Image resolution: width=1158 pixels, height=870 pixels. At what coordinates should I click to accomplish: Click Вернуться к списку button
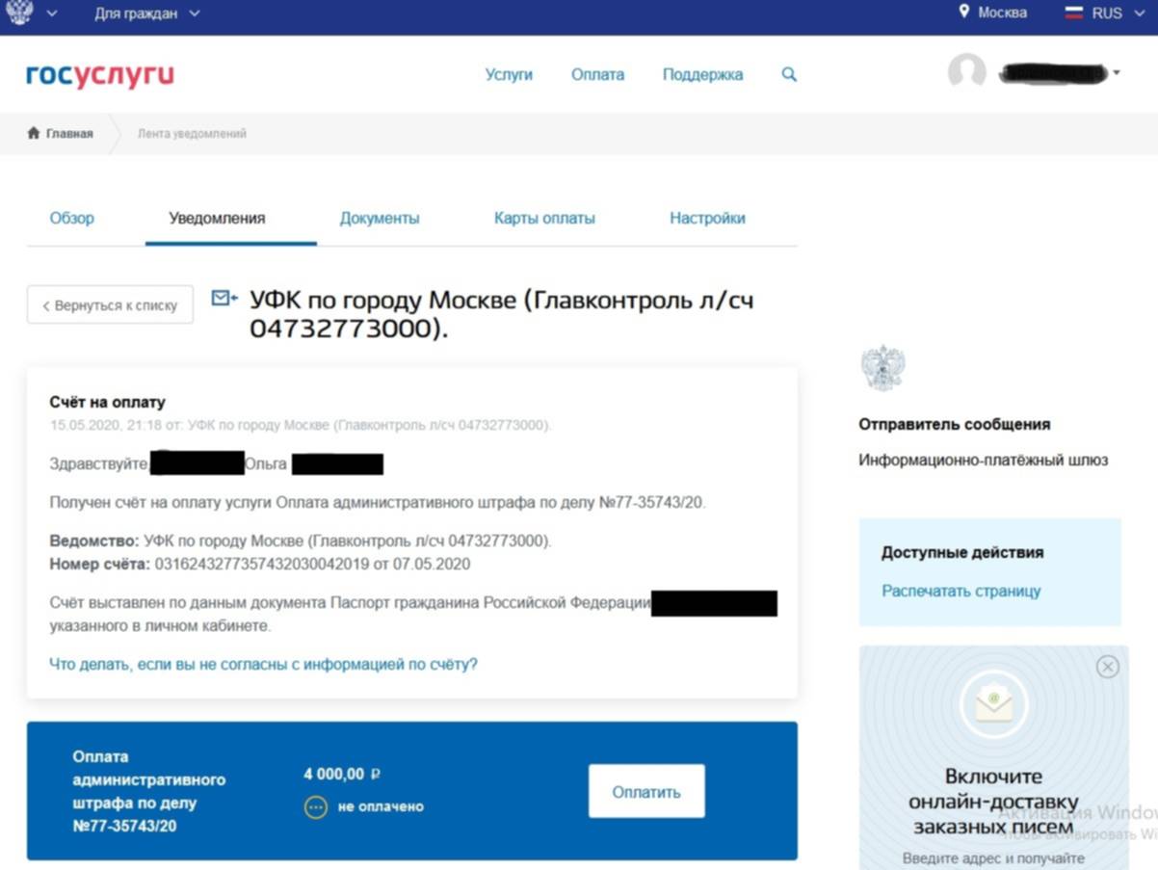click(x=110, y=305)
